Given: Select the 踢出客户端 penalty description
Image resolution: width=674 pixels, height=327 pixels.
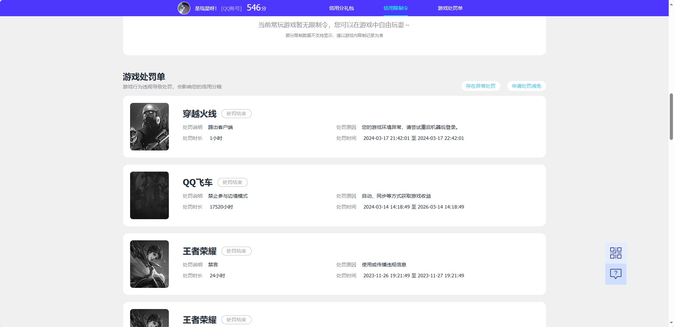Looking at the screenshot, I should pyautogui.click(x=220, y=127).
